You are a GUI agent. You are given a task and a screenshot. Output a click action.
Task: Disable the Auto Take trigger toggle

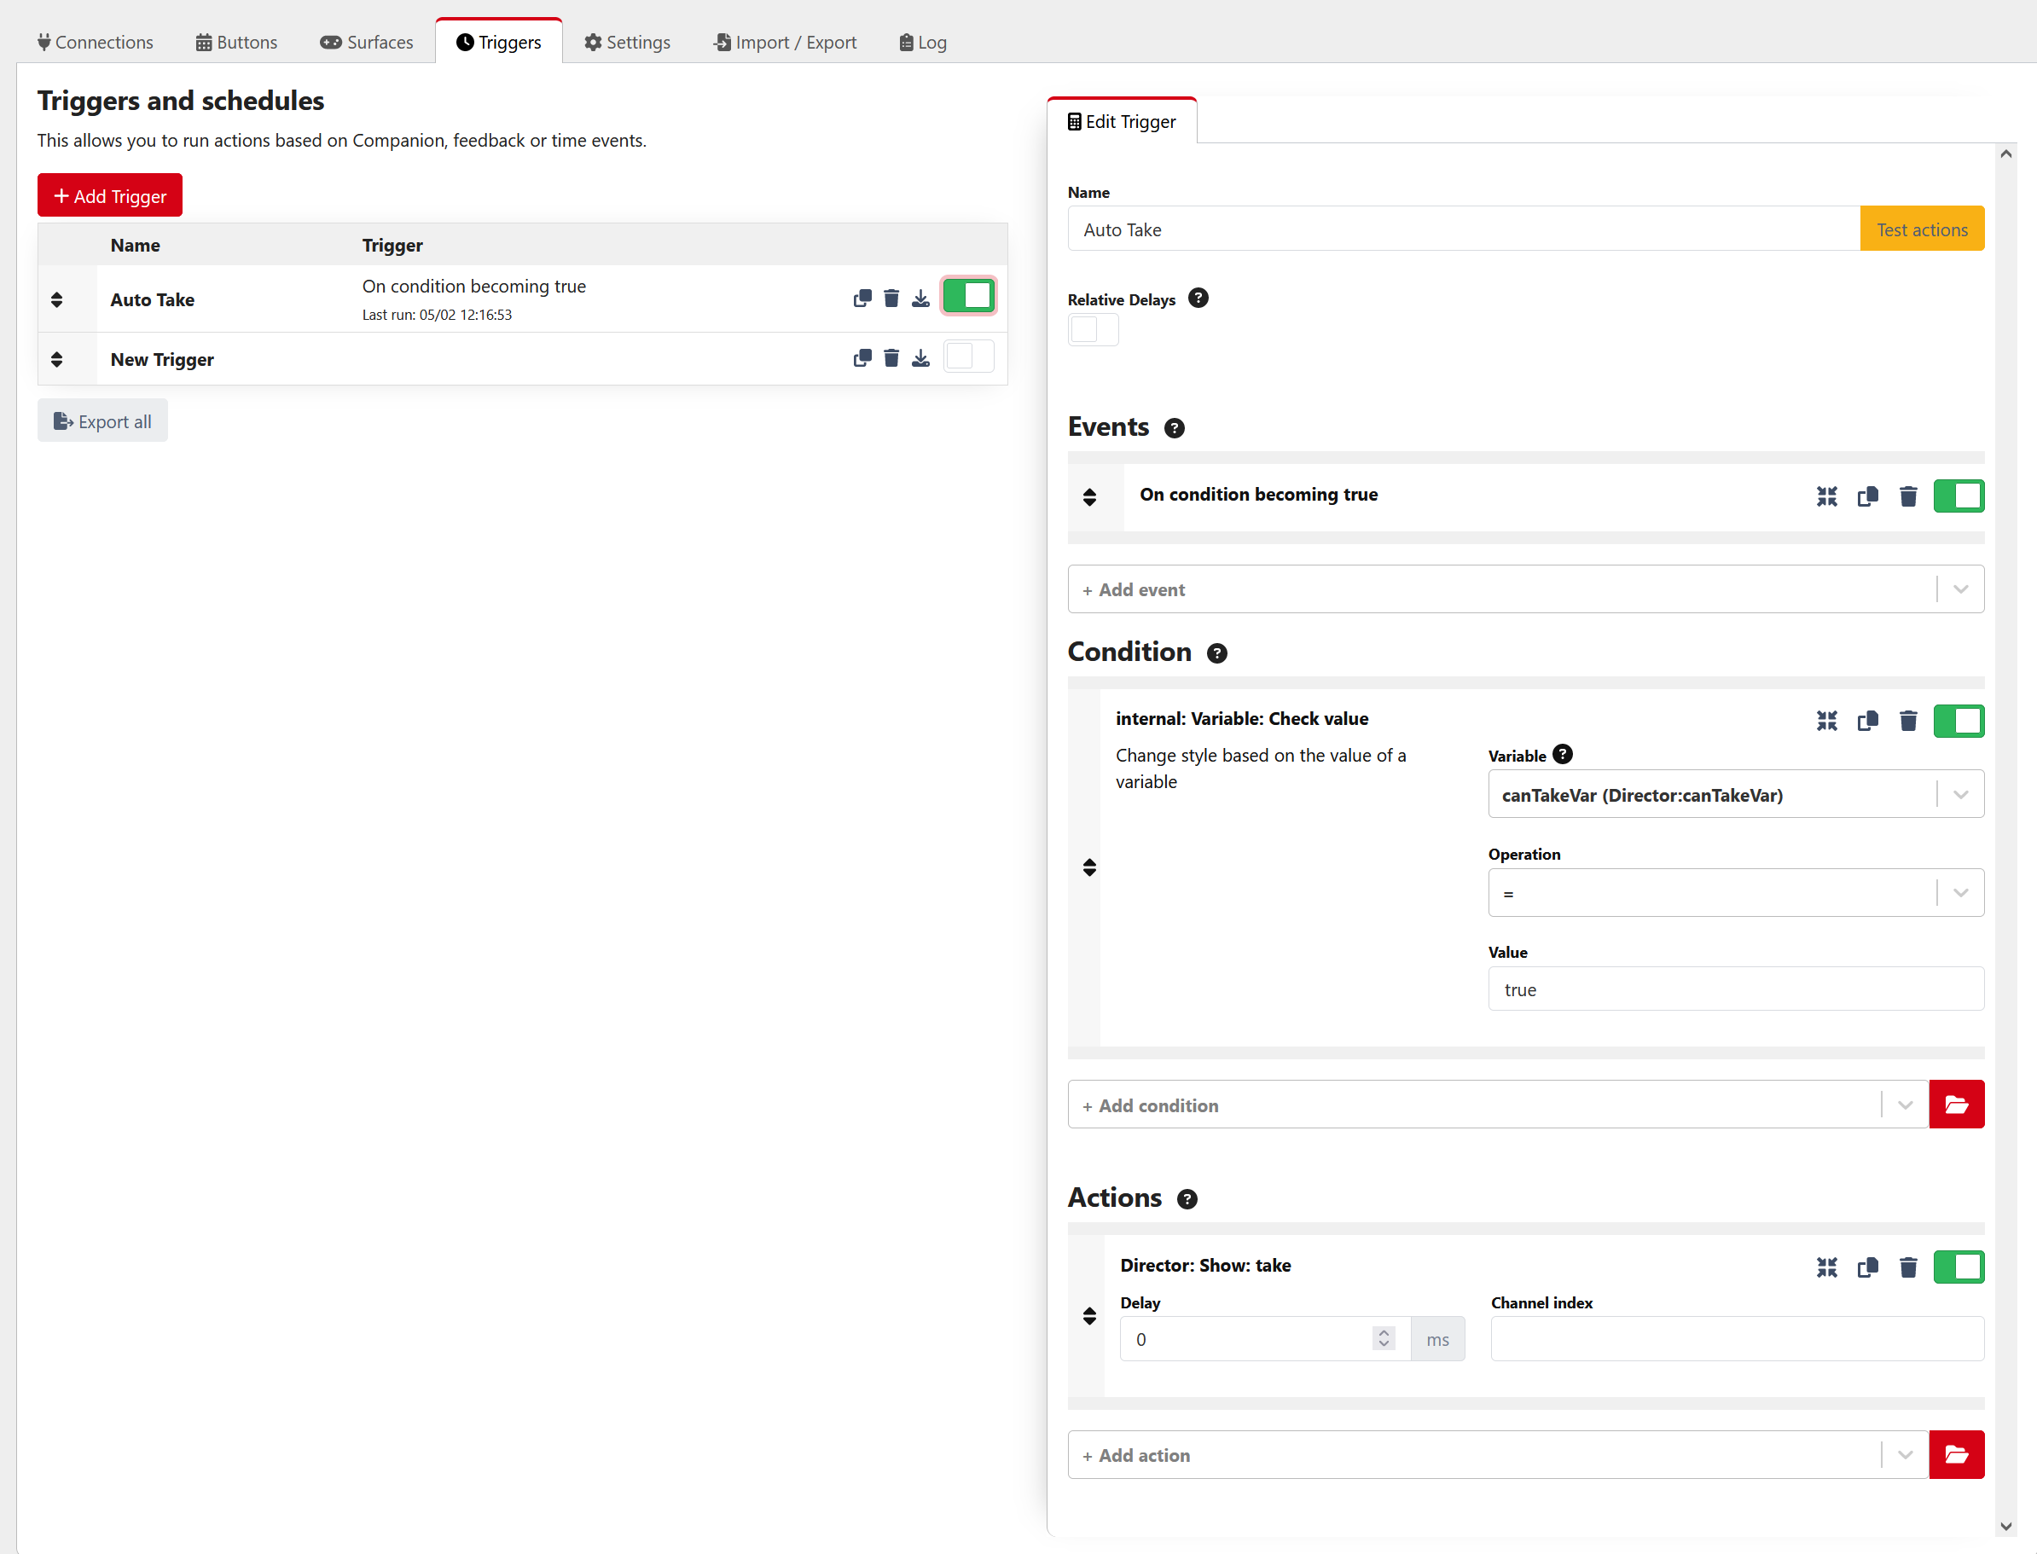pos(967,297)
